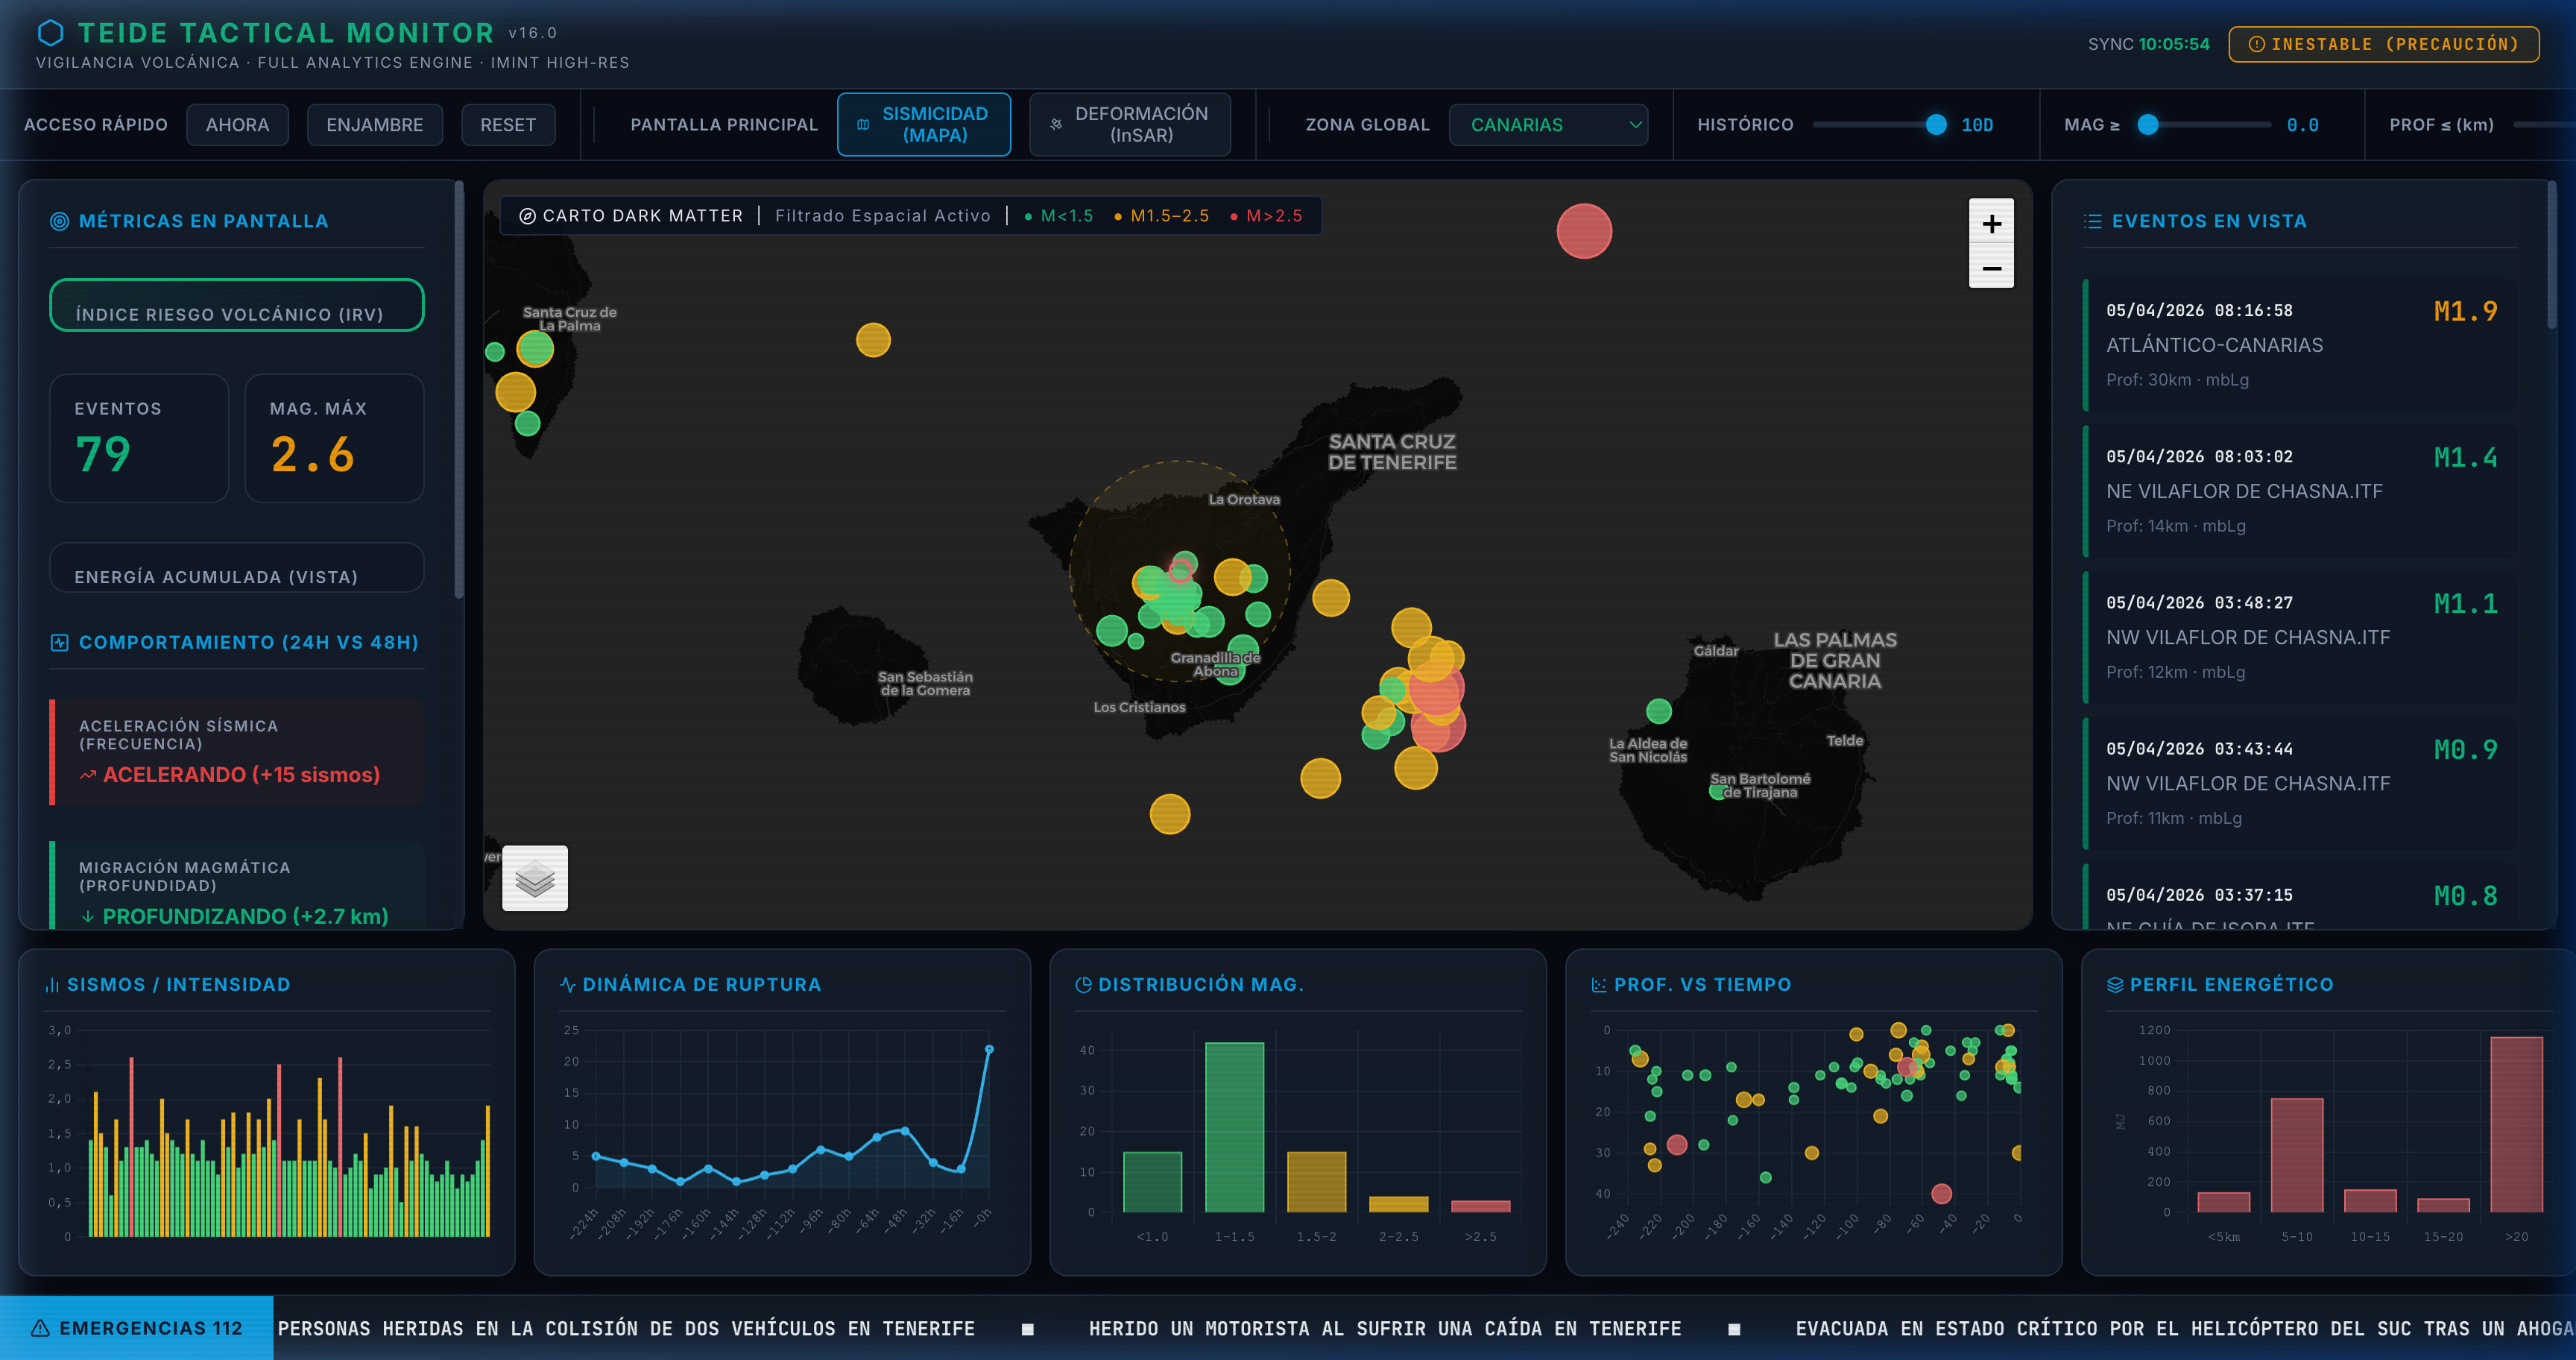Click the INESTABLE (PRECAUCIÓN) status badge

point(2383,44)
